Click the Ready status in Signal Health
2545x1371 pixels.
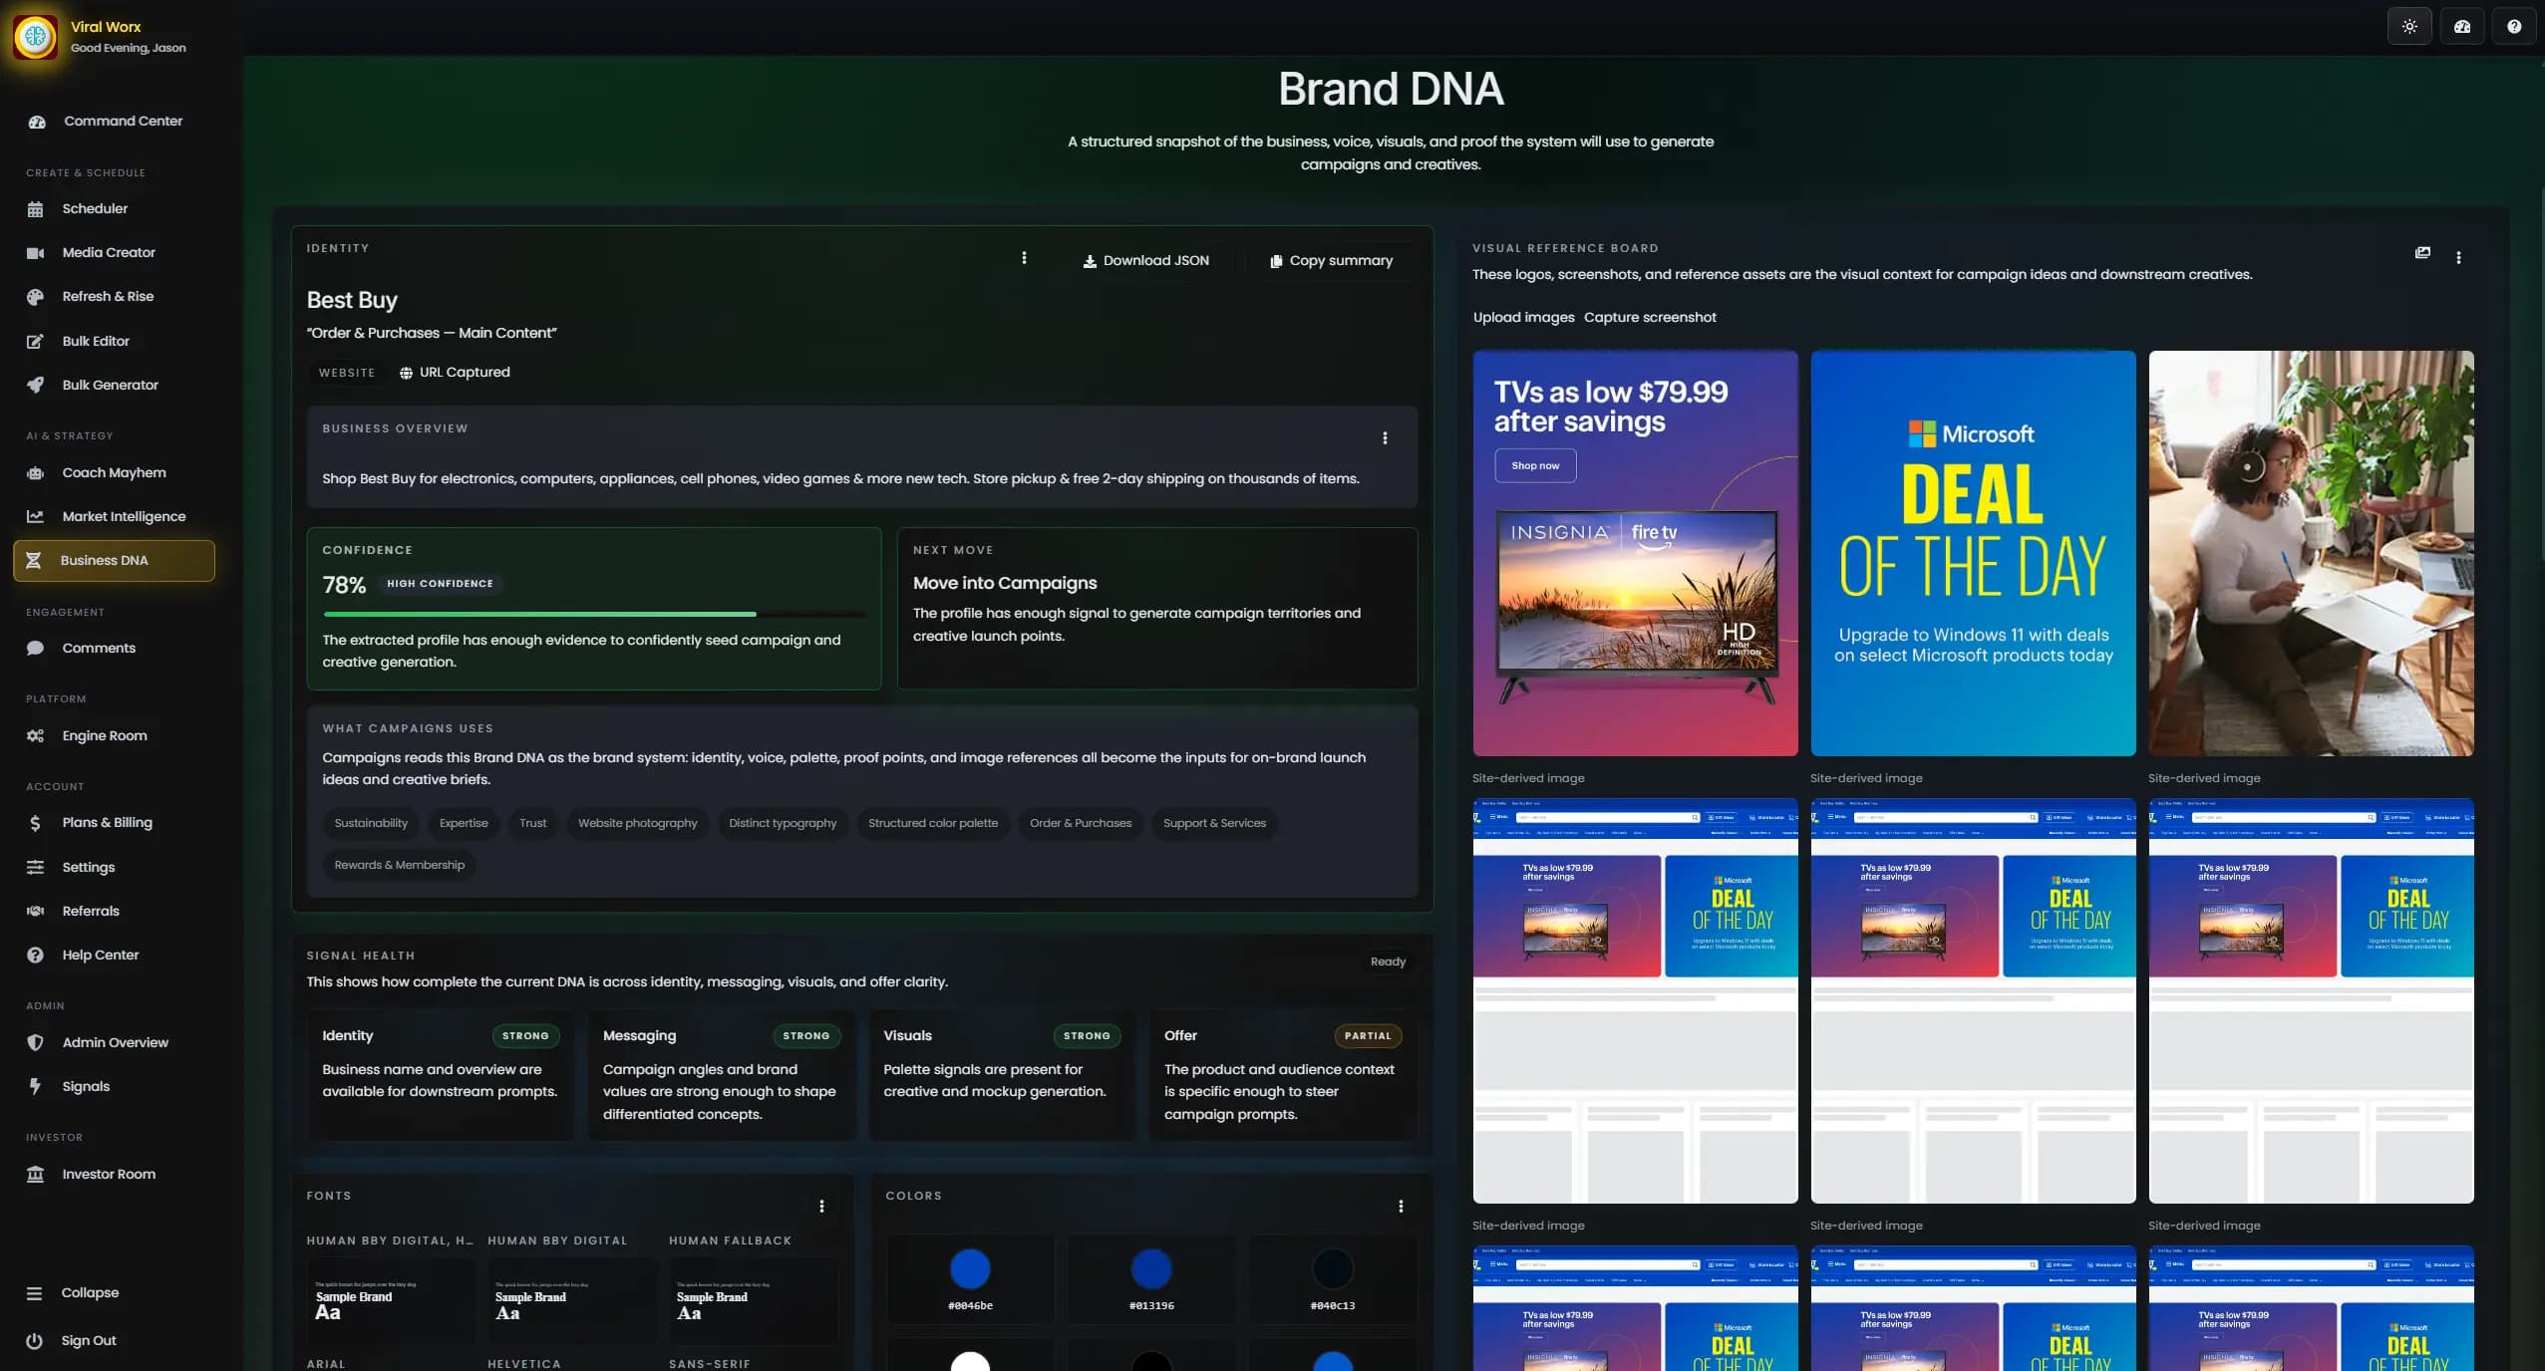1388,961
